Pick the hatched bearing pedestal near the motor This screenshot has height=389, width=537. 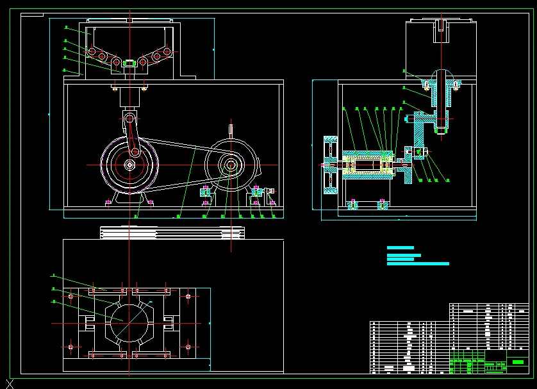[x=205, y=193]
